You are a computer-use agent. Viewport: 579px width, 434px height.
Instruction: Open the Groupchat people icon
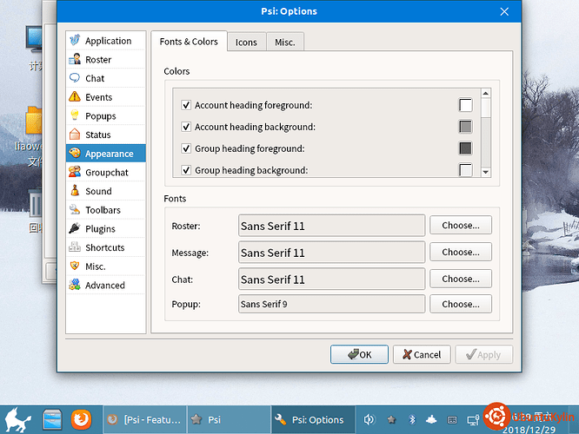pyautogui.click(x=75, y=172)
